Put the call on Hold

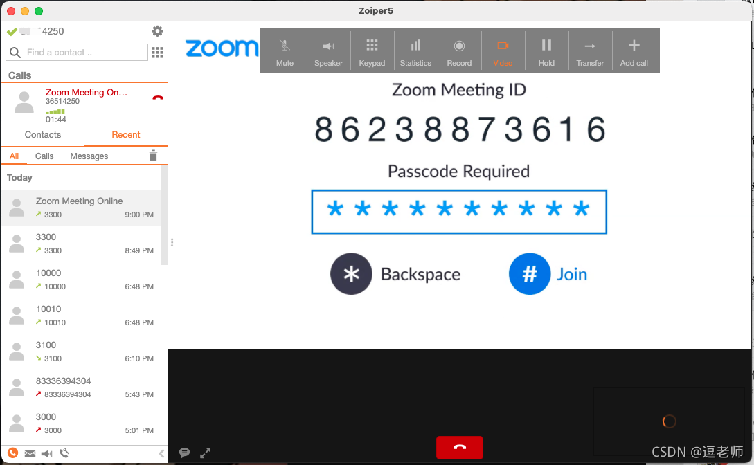(x=546, y=51)
